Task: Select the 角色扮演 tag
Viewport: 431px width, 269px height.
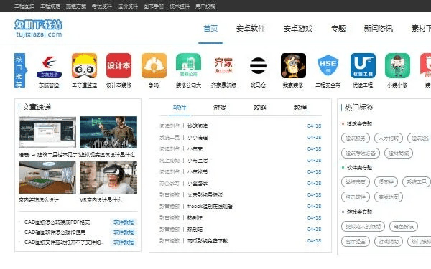Action: tap(404, 227)
